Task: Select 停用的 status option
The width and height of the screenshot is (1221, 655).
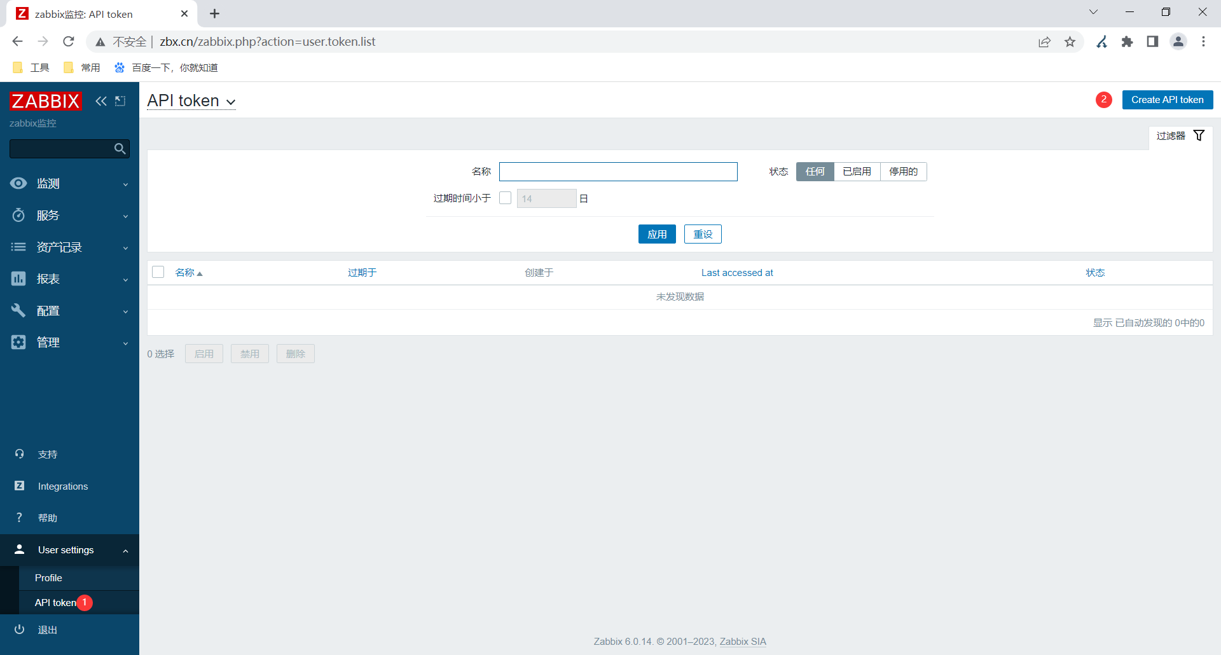Action: point(904,172)
